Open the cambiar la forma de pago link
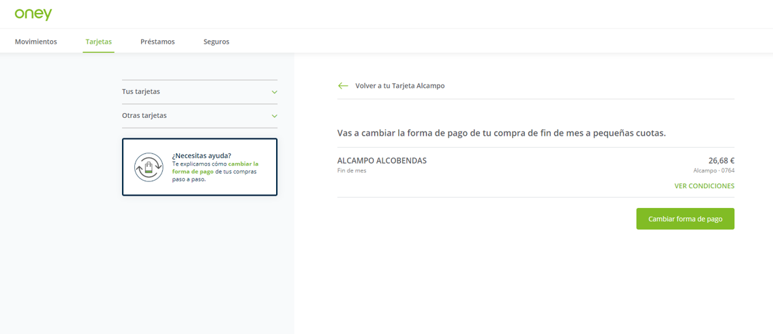The image size is (773, 334). point(215,168)
